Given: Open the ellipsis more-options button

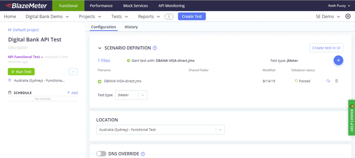Looking at the screenshot, I should (x=73, y=72).
